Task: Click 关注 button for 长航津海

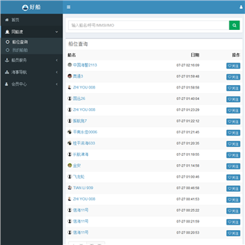Action: [233, 155]
